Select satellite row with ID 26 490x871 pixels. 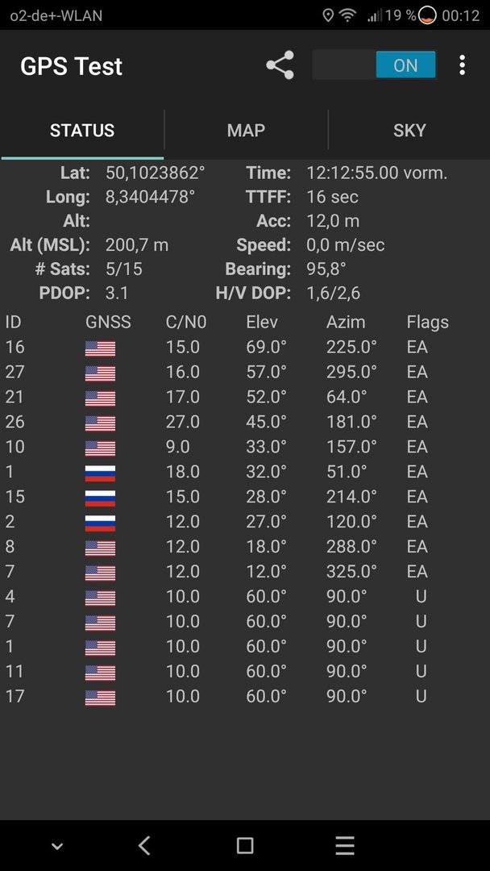(245, 422)
